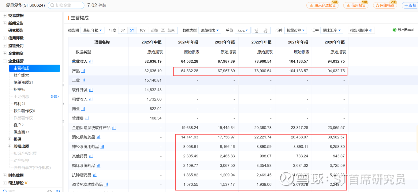Click chart icon beside 软件开发 row
This screenshot has height=192, width=418.
(91, 90)
